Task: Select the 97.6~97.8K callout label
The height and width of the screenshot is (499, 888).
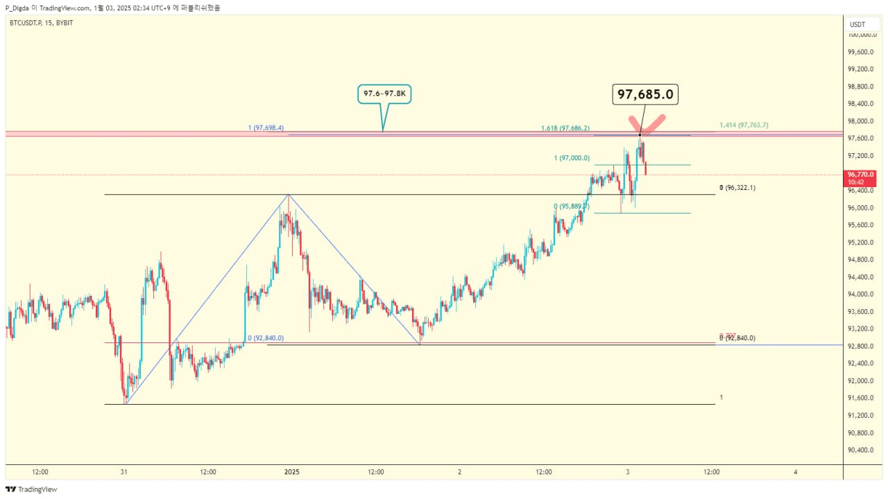Action: (384, 94)
